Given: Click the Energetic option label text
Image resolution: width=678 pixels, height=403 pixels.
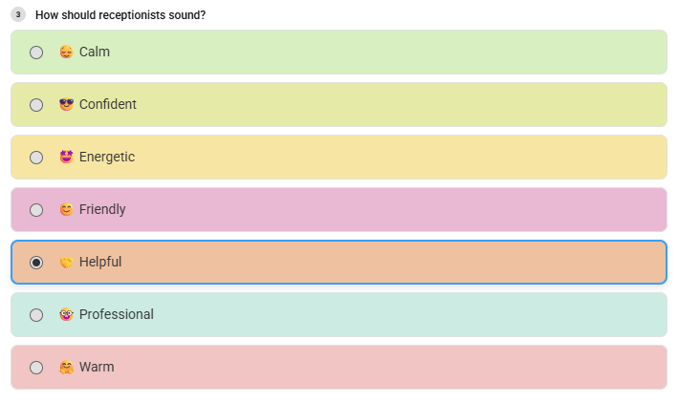Looking at the screenshot, I should point(107,157).
